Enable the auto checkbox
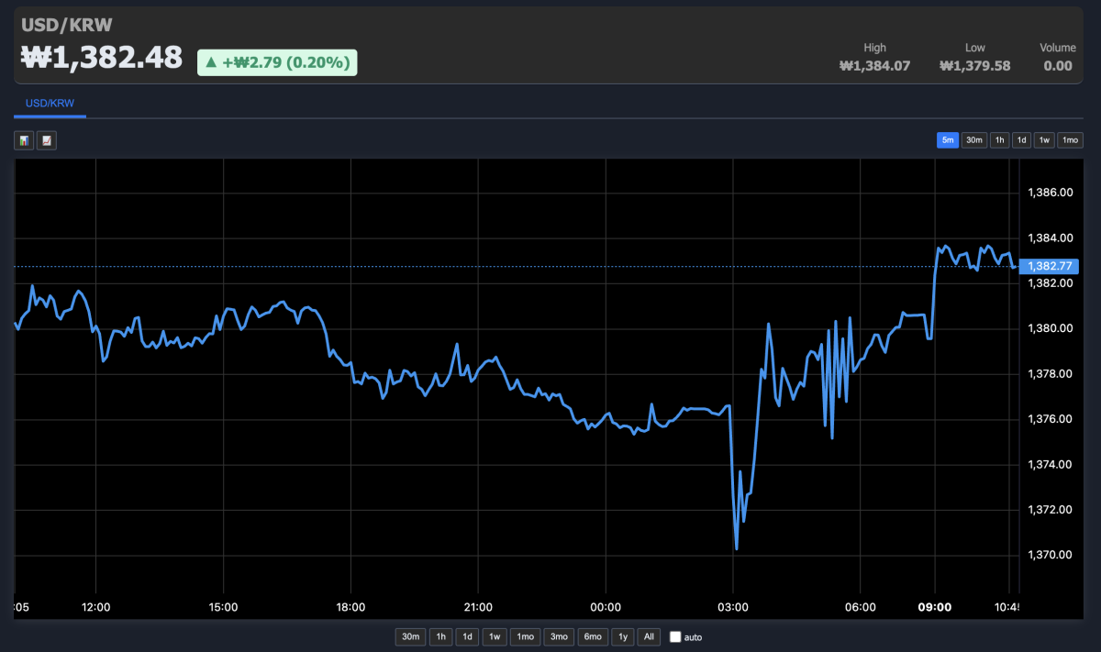This screenshot has height=652, width=1101. [x=676, y=637]
